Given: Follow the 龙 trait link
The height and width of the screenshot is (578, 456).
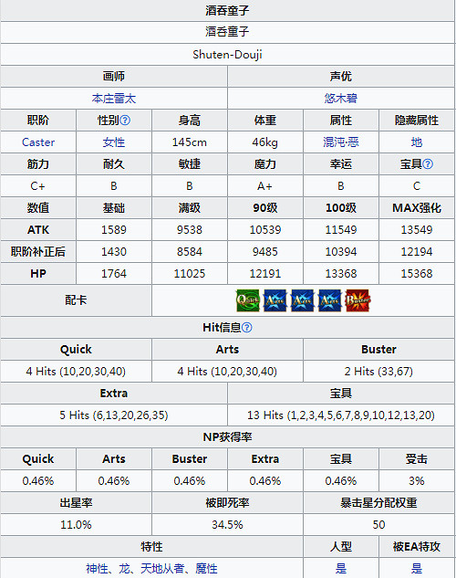Looking at the screenshot, I should [124, 569].
